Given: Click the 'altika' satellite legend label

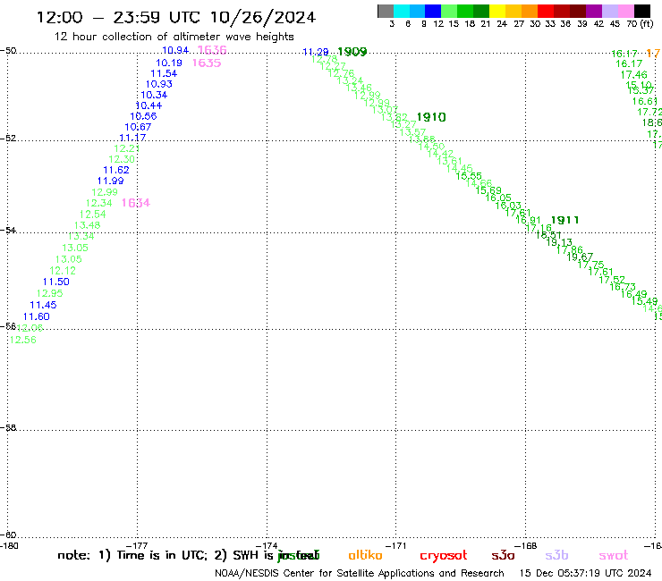Looking at the screenshot, I should [365, 555].
